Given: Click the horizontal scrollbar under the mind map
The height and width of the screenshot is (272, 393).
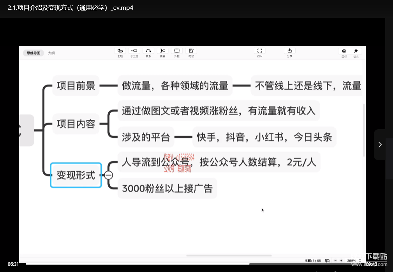Looking at the screenshot, I should [229, 256].
